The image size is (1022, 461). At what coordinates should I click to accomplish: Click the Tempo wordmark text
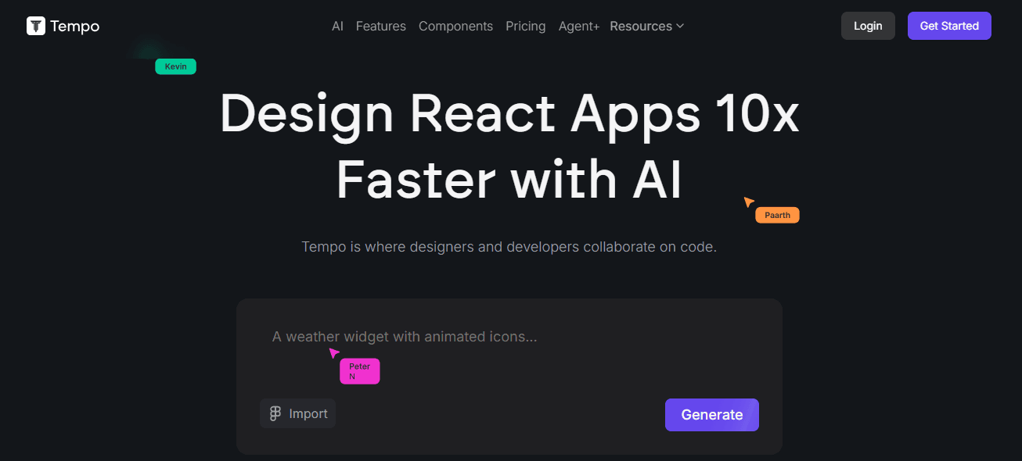74,26
